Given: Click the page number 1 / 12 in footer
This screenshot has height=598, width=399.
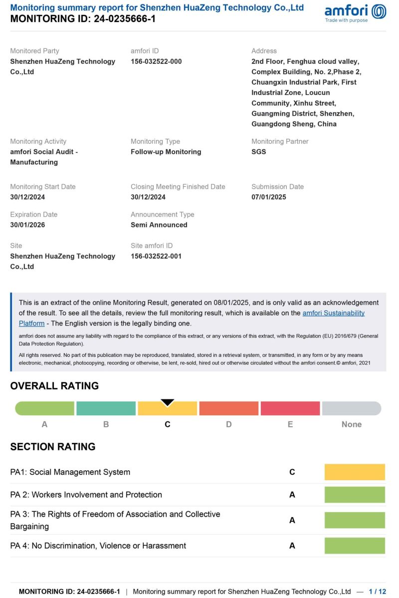Looking at the screenshot, I should [x=377, y=592].
